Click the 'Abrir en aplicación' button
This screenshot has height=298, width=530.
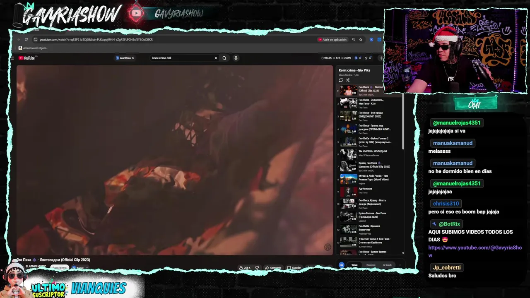[332, 40]
